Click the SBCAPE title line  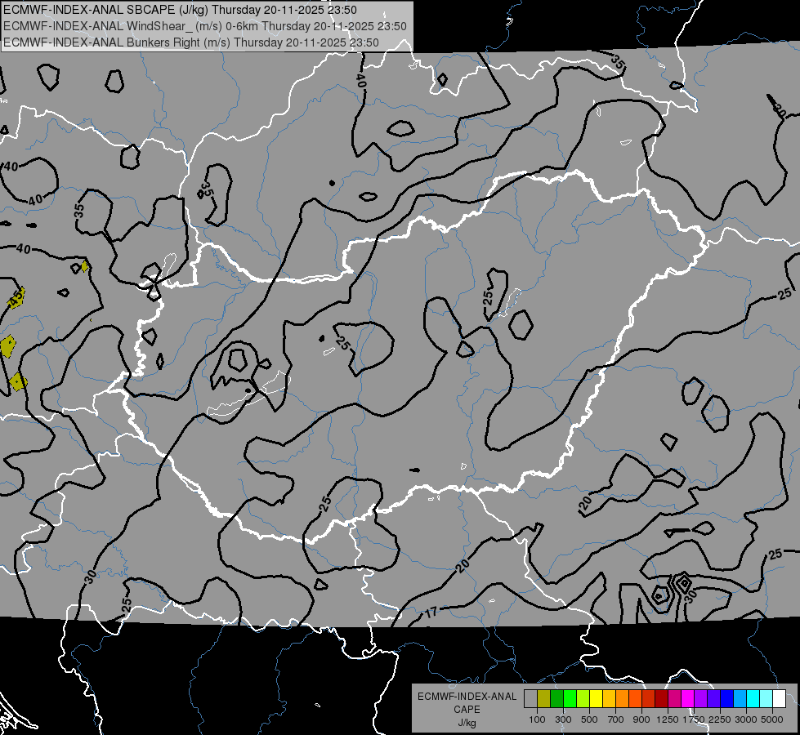click(x=180, y=10)
